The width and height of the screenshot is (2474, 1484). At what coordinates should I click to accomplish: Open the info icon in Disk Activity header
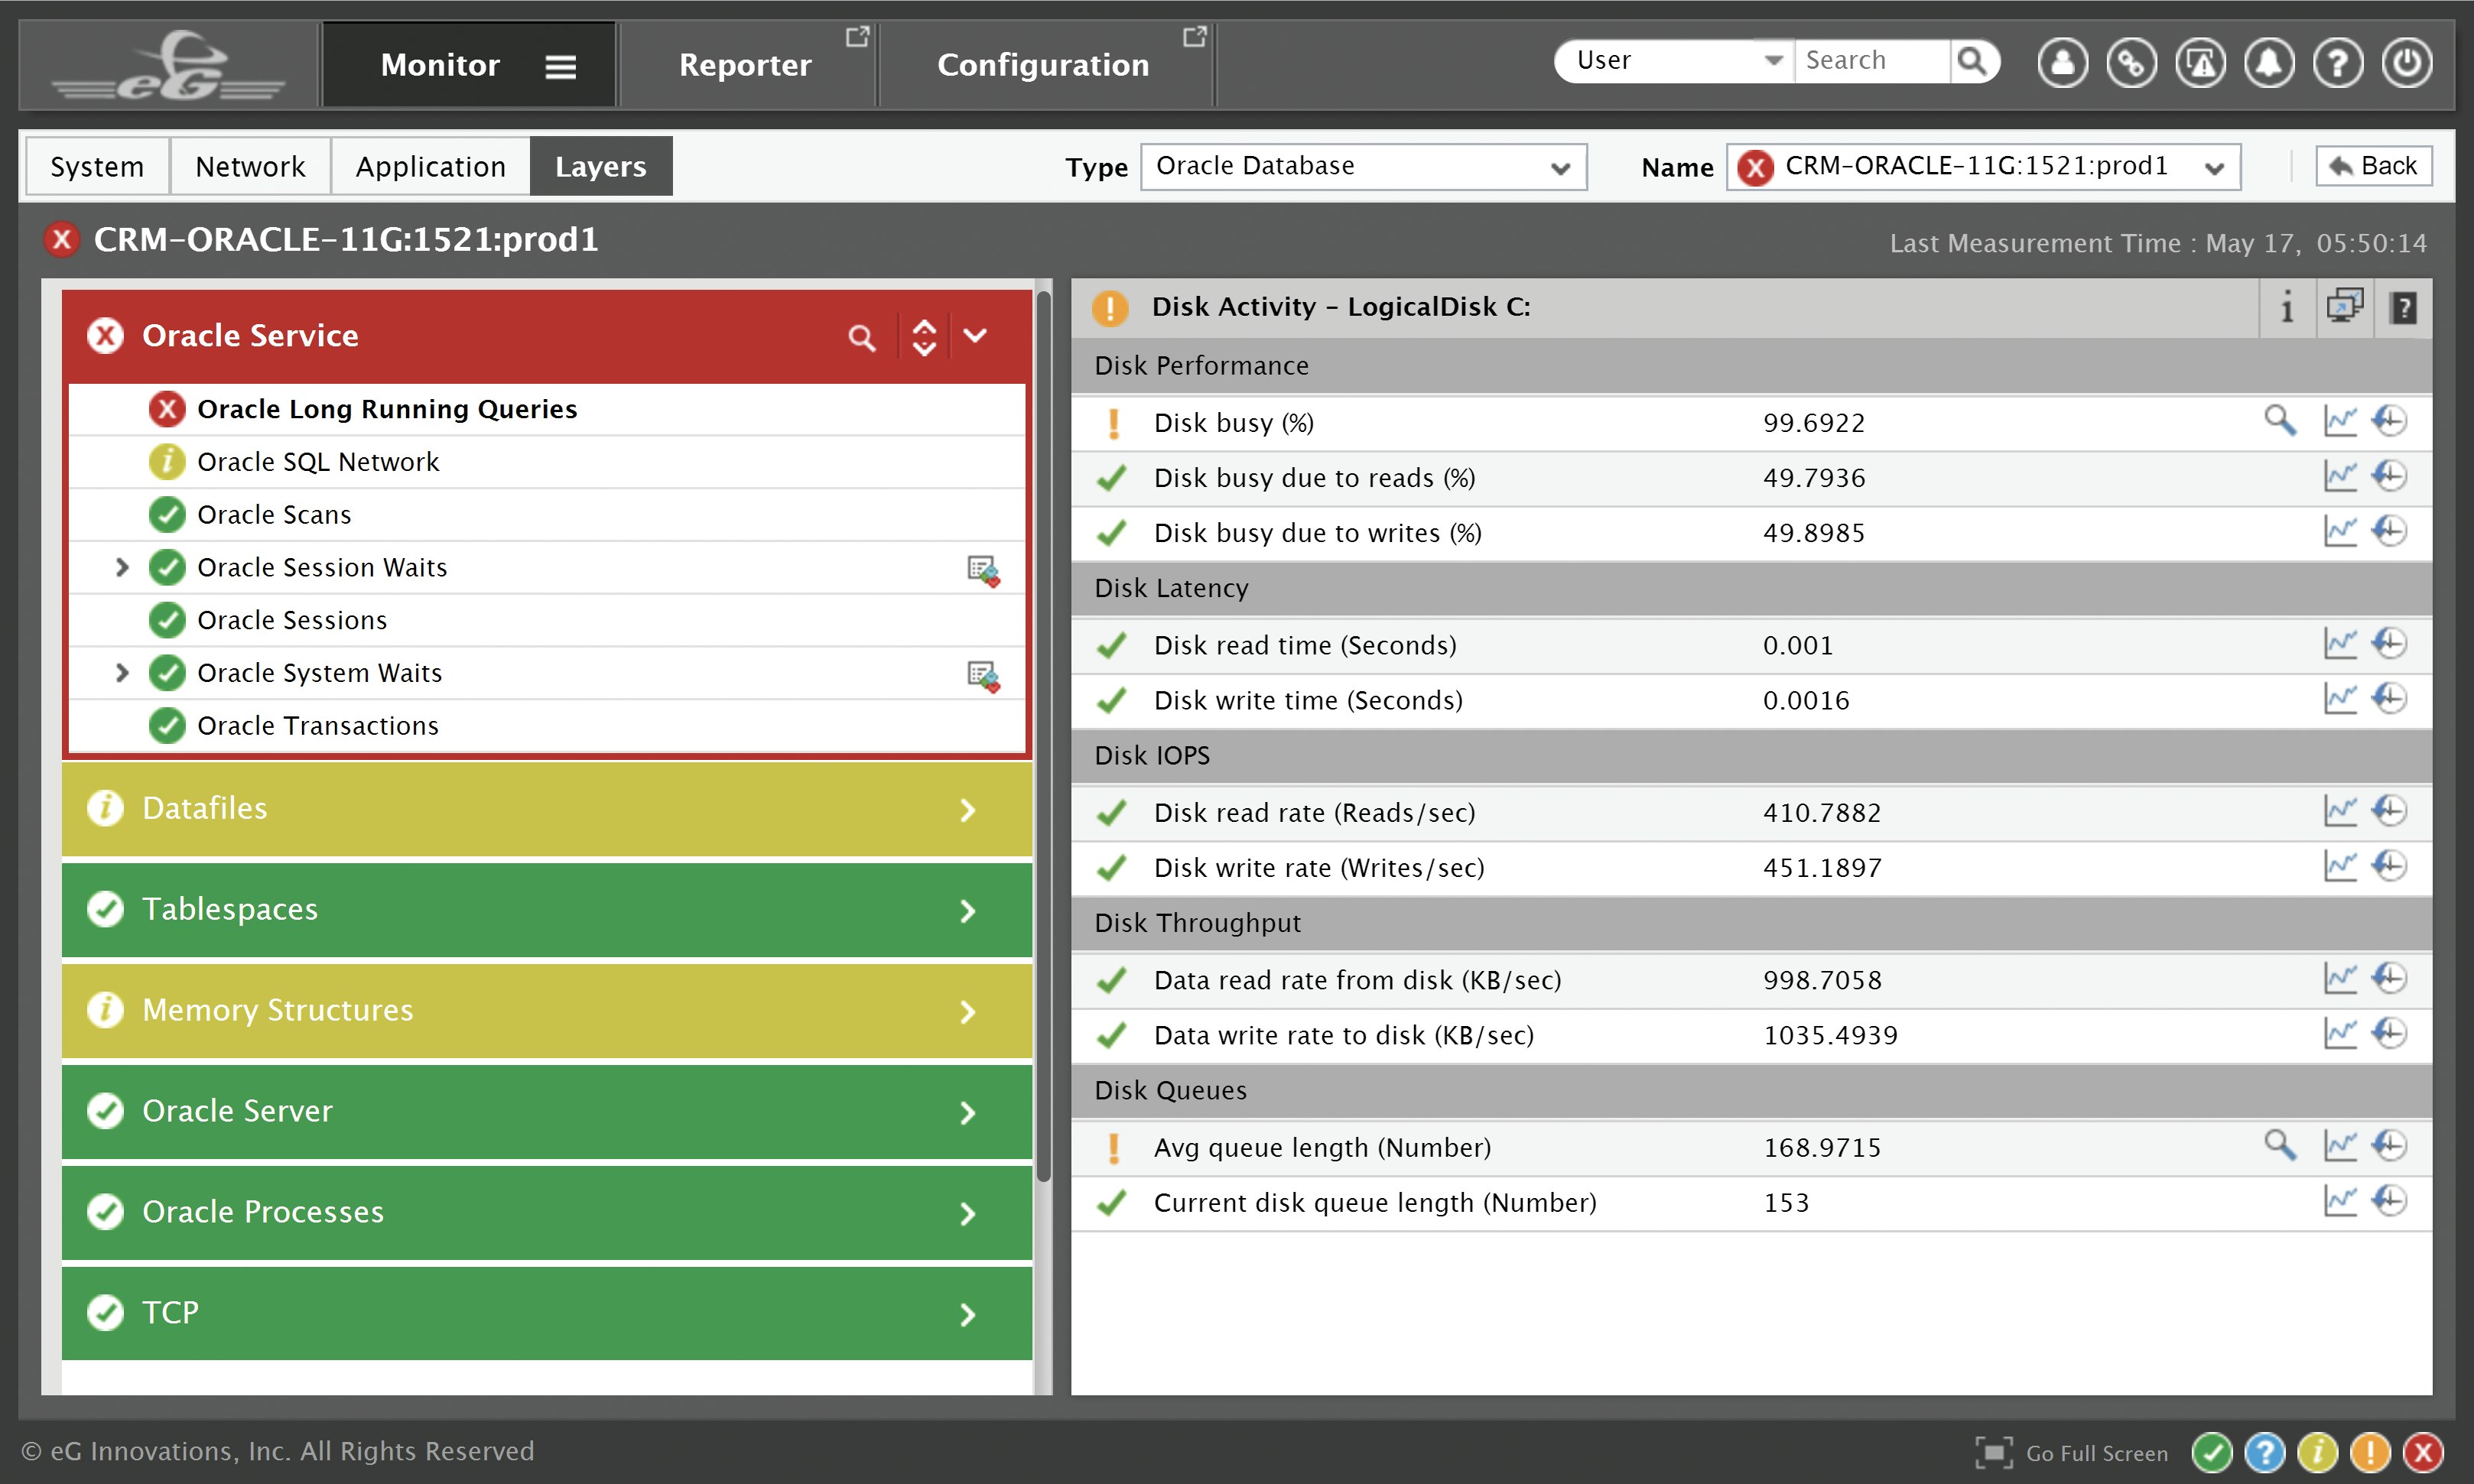click(2287, 307)
